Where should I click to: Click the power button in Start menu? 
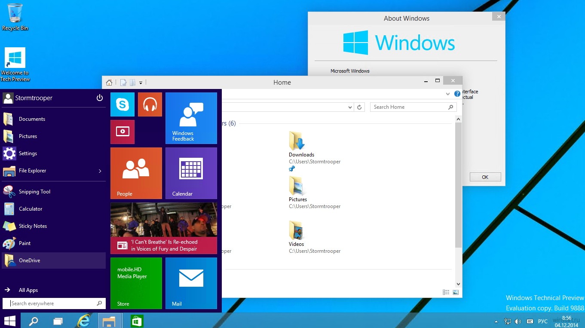click(x=100, y=98)
